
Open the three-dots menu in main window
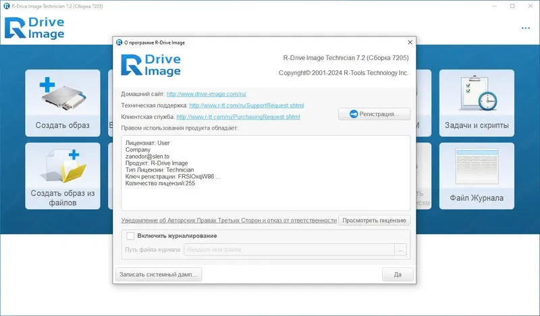tap(526, 28)
